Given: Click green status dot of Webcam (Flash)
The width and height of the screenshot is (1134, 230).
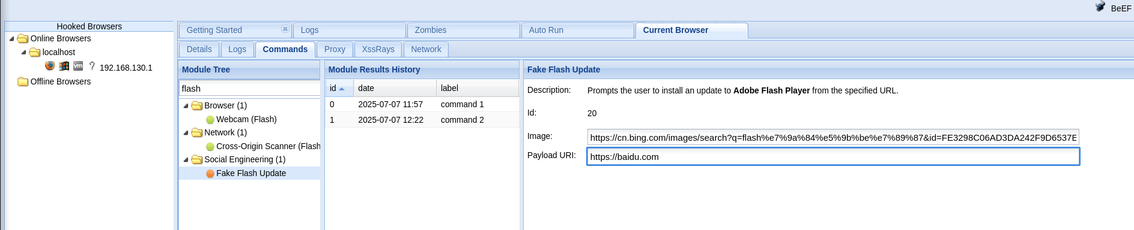Looking at the screenshot, I should click(210, 120).
